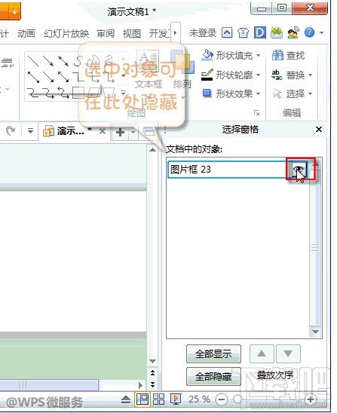The width and height of the screenshot is (337, 413).
Task: Close the 选择窗格 panel
Action: coord(319,130)
